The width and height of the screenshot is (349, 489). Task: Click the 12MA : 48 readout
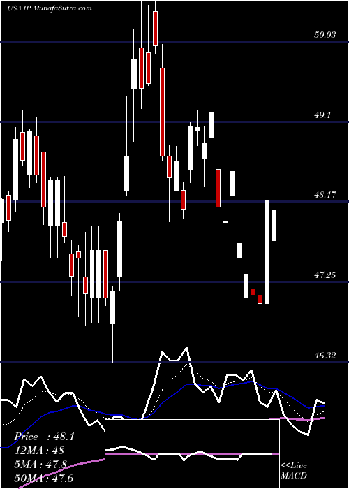pos(39,451)
